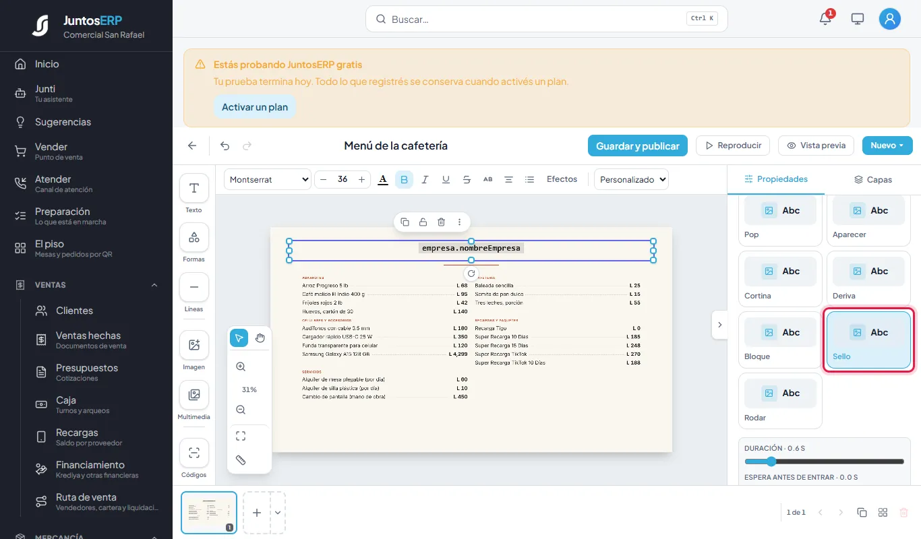Open the Imagen tool
Screen dimensions: 921x539
click(x=194, y=345)
